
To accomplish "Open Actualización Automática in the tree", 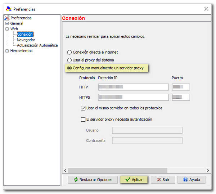I will pos(37,45).
